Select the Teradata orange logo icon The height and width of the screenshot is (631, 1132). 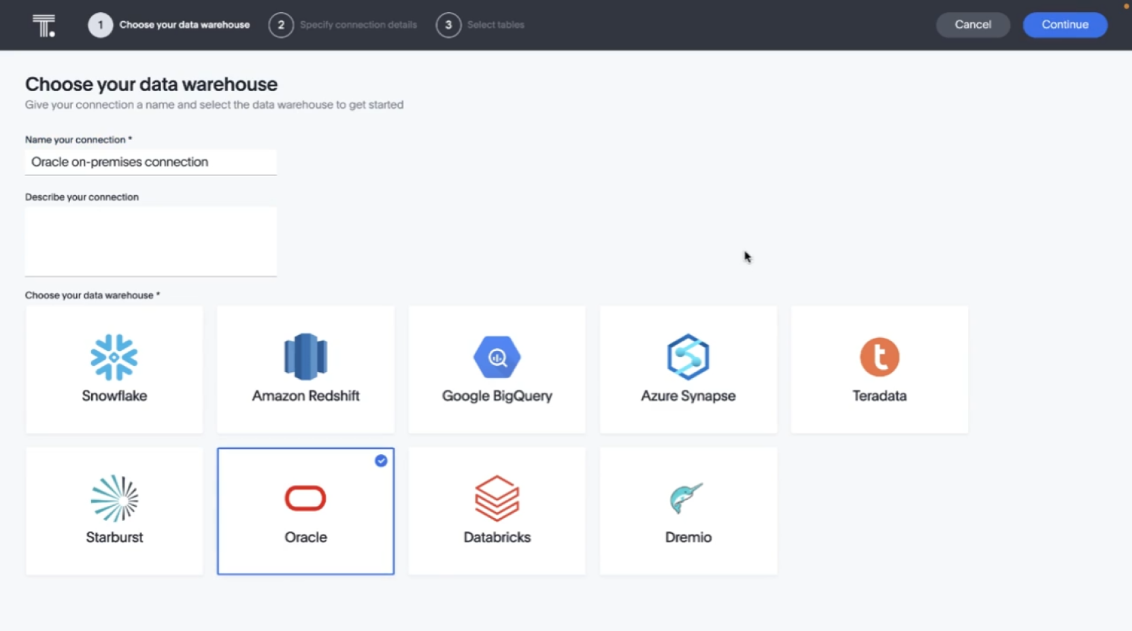click(x=880, y=357)
